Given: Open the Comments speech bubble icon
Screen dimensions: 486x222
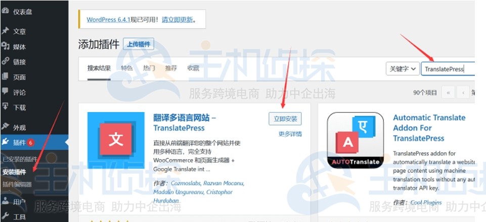Looking at the screenshot, I should (x=5, y=91).
